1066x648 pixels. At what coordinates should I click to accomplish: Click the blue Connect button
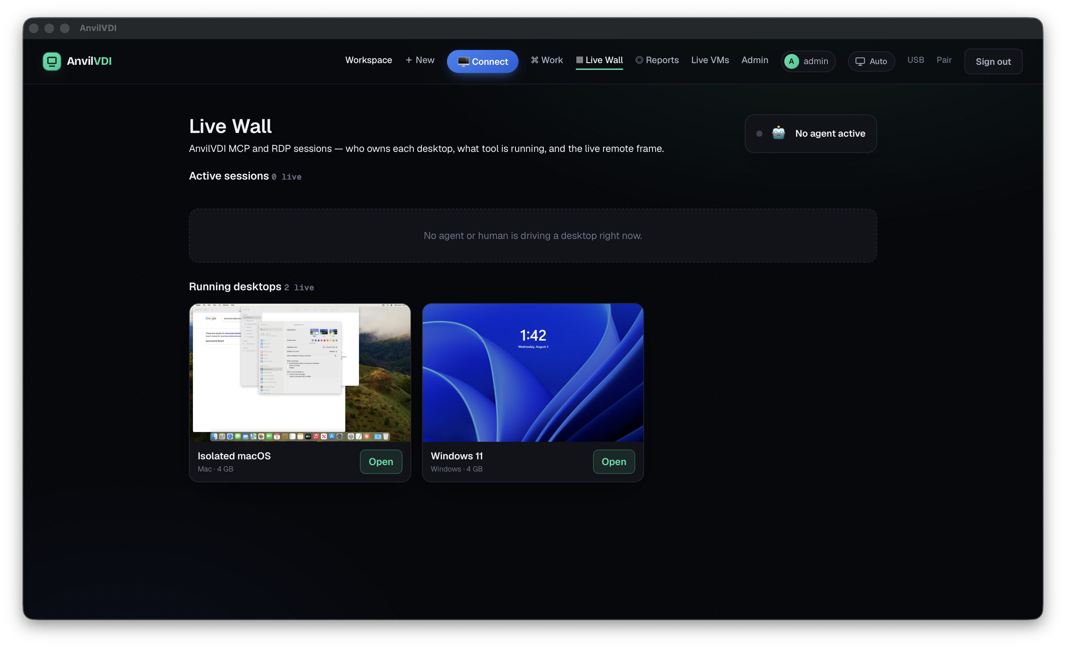point(482,61)
